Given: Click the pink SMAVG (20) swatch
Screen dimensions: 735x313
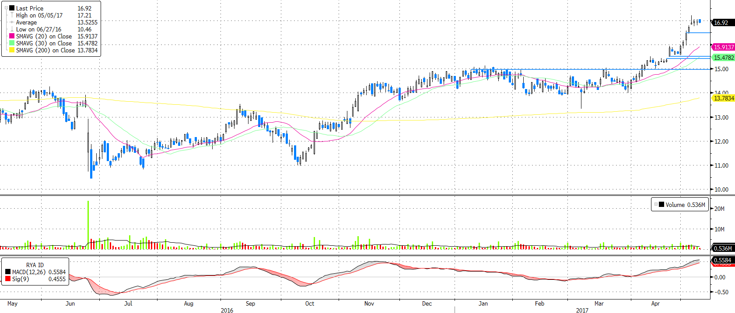Looking at the screenshot, I should click(12, 36).
